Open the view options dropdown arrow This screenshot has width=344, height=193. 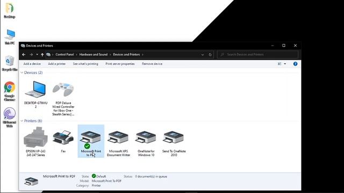(x=285, y=64)
